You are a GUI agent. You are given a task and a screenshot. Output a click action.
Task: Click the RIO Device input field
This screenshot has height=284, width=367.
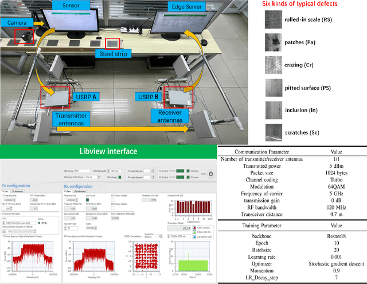82,171
